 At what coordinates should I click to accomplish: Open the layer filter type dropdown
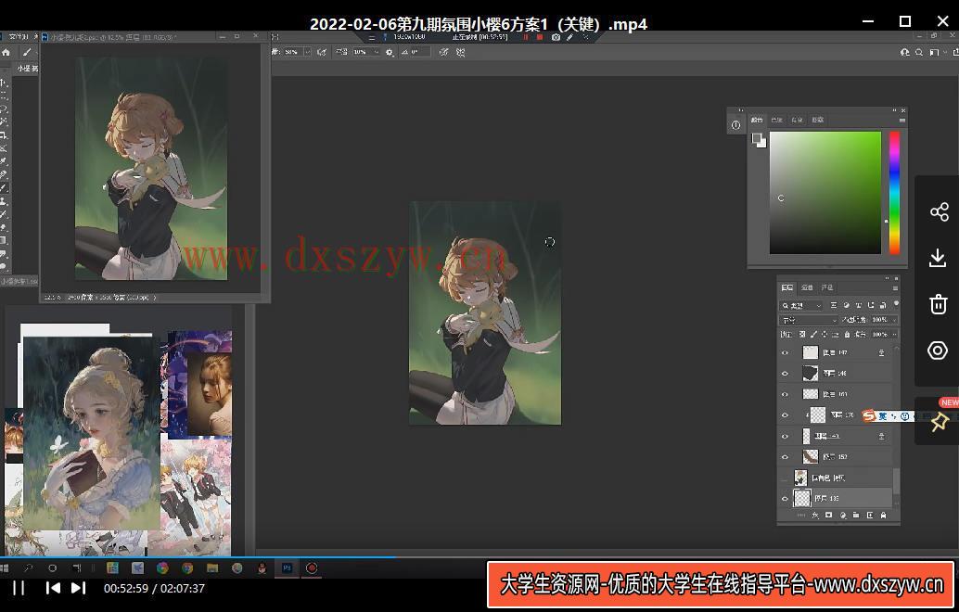[x=802, y=305]
